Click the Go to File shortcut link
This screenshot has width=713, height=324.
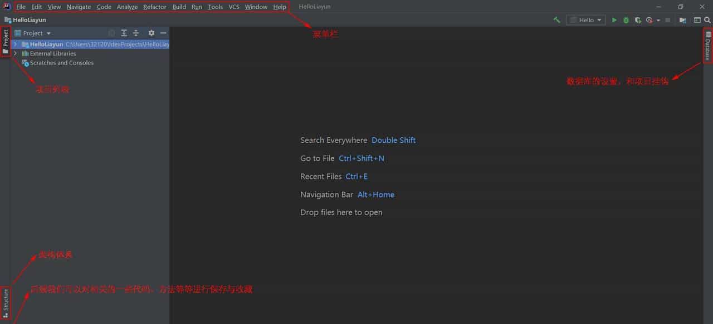pos(361,158)
